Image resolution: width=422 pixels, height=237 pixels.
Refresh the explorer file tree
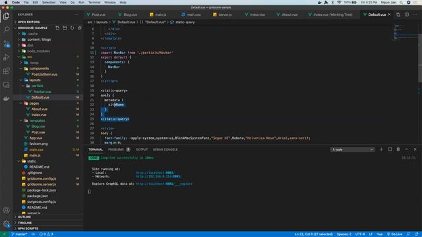pos(72,28)
